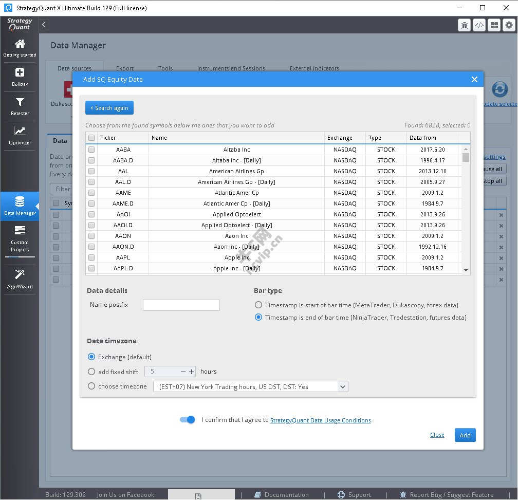Click the Name postfix input field

pos(181,305)
